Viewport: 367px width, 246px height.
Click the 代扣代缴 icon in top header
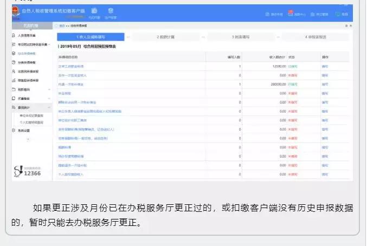tap(94, 11)
